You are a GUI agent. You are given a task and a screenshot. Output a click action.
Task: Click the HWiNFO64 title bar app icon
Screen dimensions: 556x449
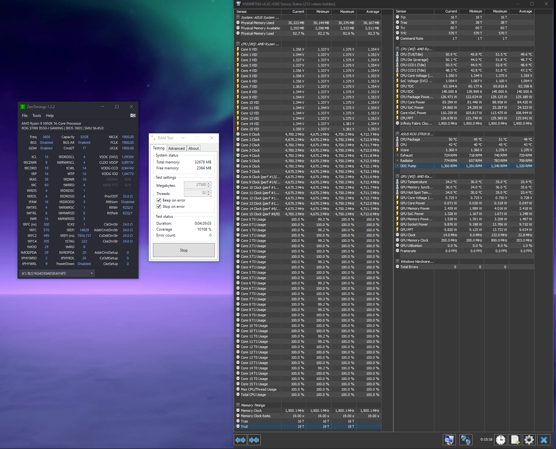click(x=238, y=4)
